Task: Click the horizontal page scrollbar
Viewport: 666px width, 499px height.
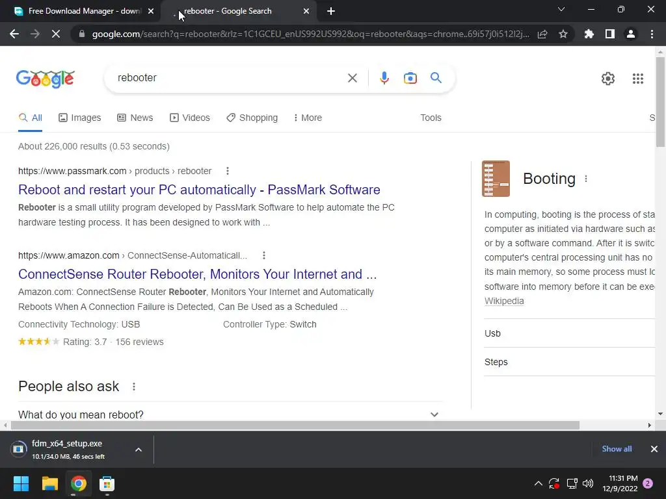Action: pos(295,425)
